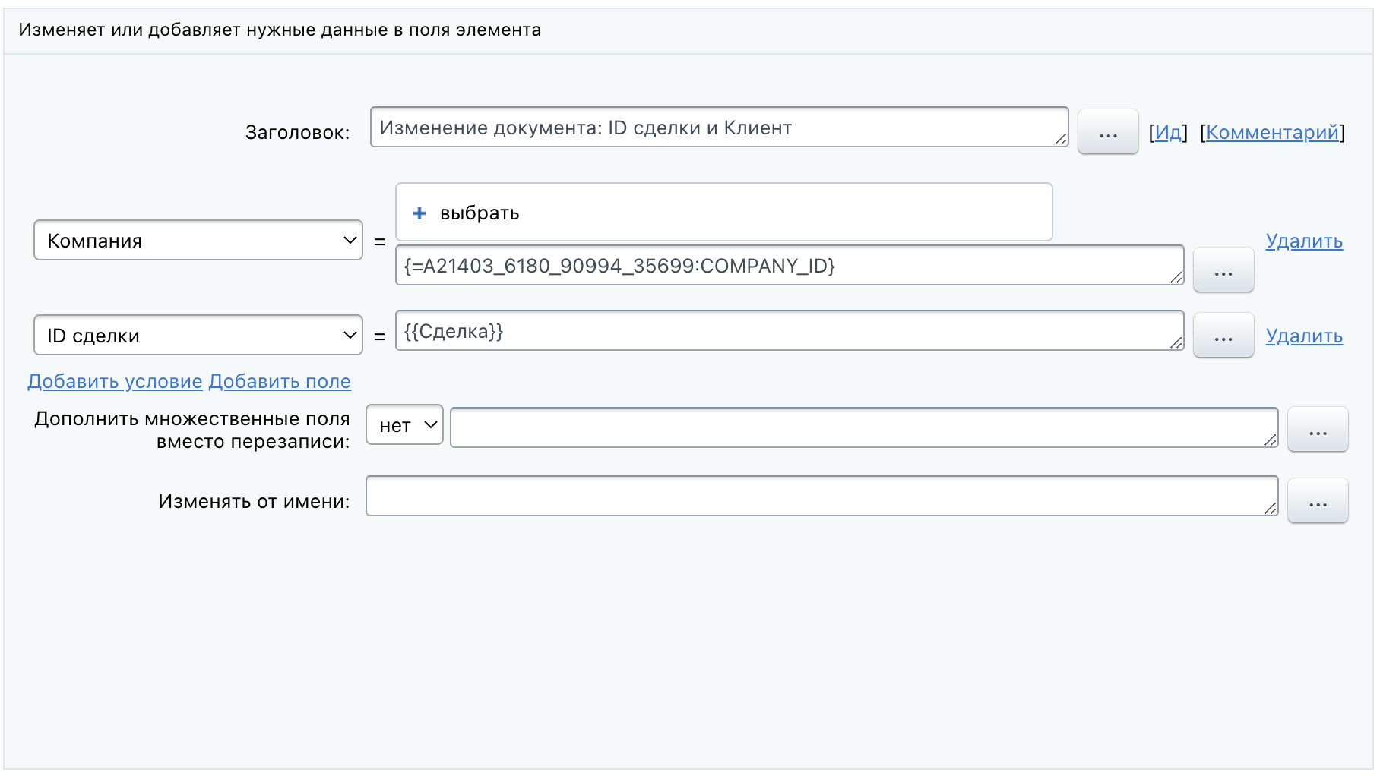Open the нет dropdown selector

click(x=404, y=425)
